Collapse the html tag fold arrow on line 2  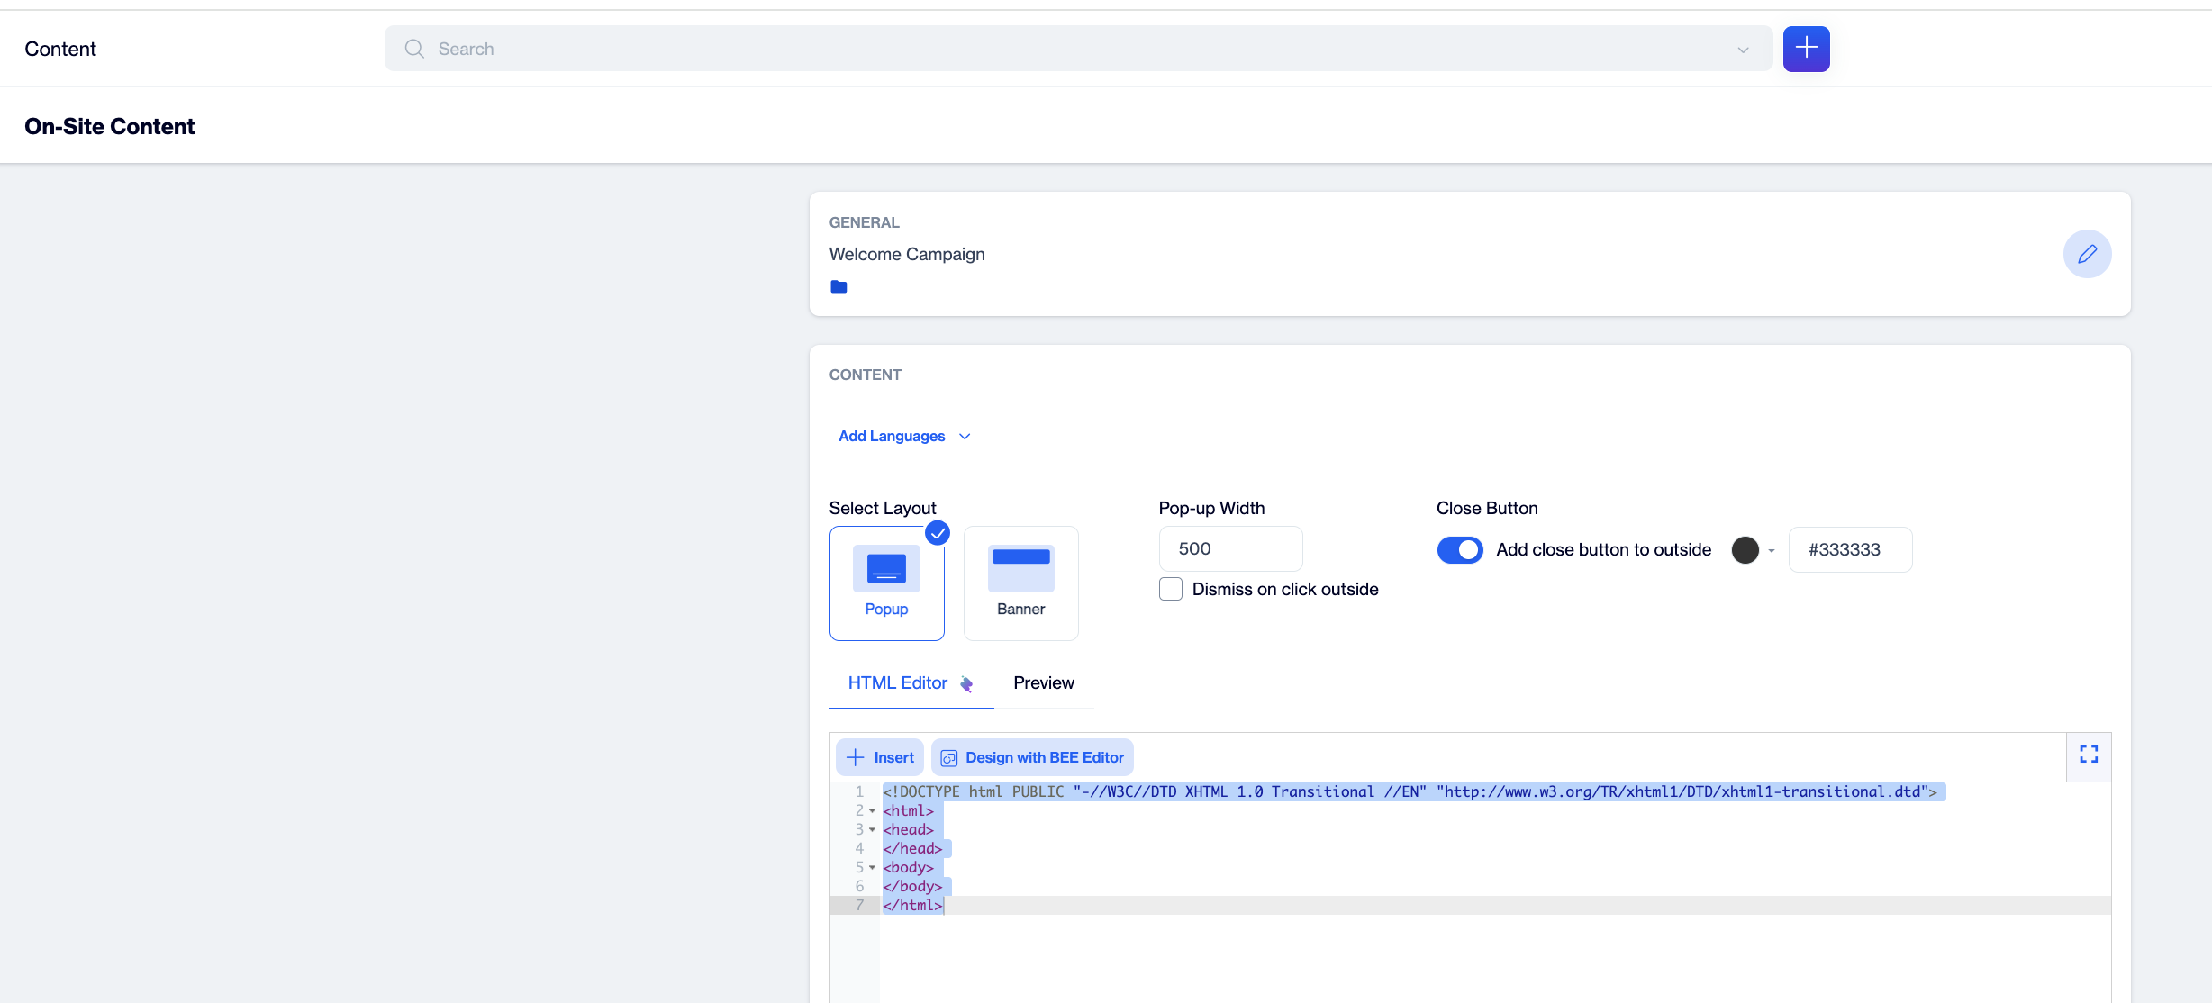[872, 810]
